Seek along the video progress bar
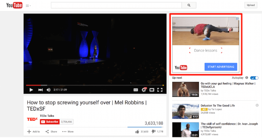262x138 pixels. (95, 85)
